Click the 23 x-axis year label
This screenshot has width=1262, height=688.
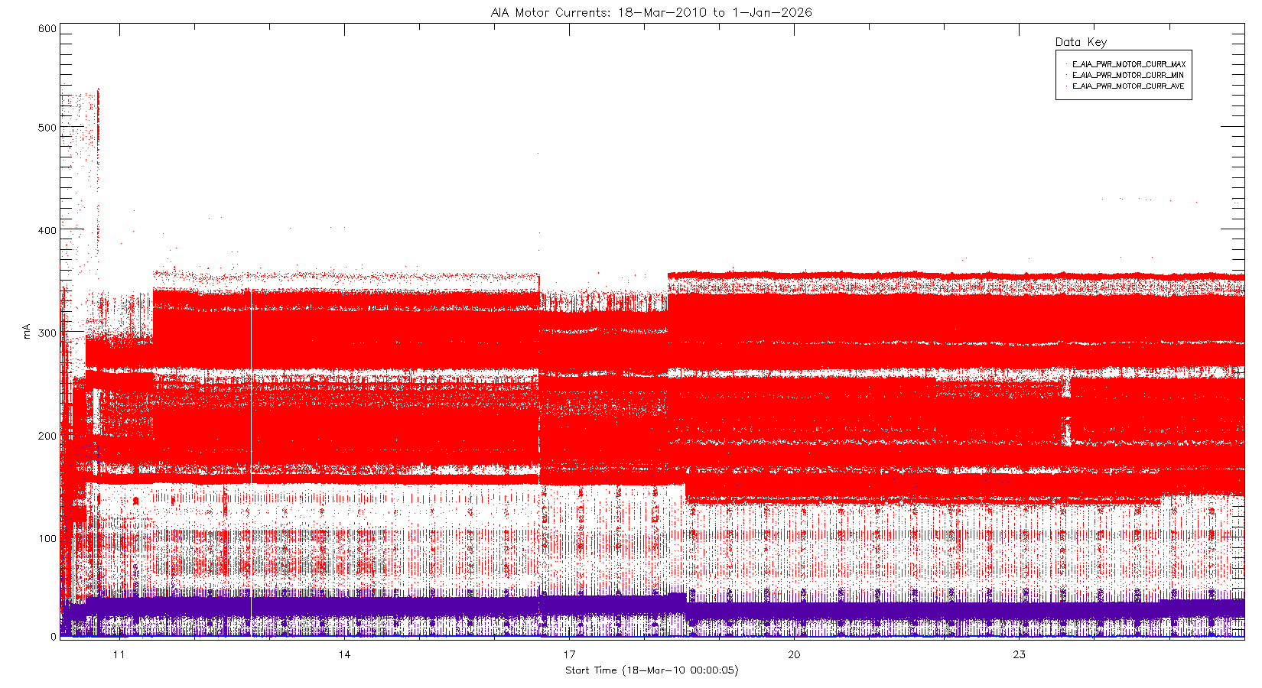click(1019, 654)
